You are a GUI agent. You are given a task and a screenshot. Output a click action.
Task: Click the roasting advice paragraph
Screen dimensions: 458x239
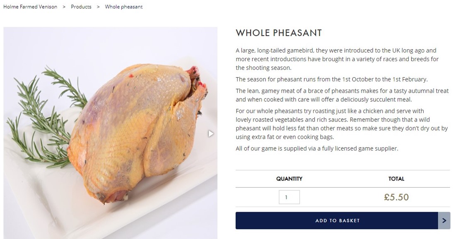tap(342, 124)
